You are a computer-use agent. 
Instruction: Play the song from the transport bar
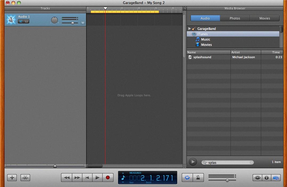pos(97,177)
